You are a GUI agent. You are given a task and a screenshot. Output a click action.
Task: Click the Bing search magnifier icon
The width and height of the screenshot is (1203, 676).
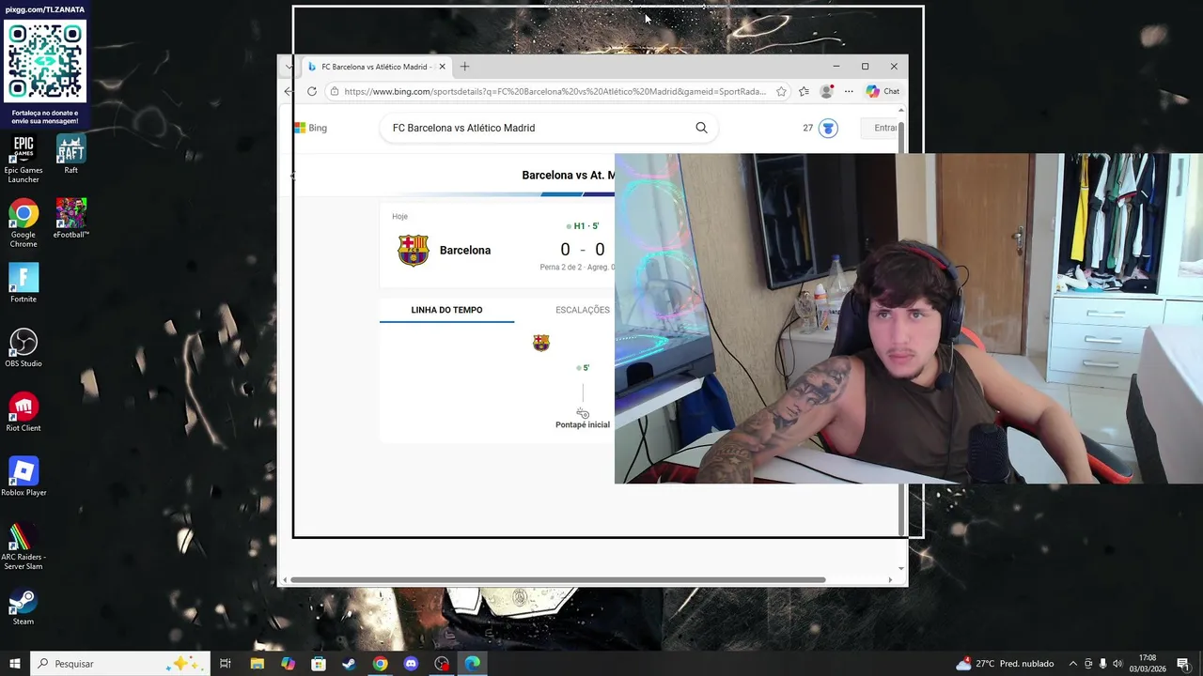[701, 128]
